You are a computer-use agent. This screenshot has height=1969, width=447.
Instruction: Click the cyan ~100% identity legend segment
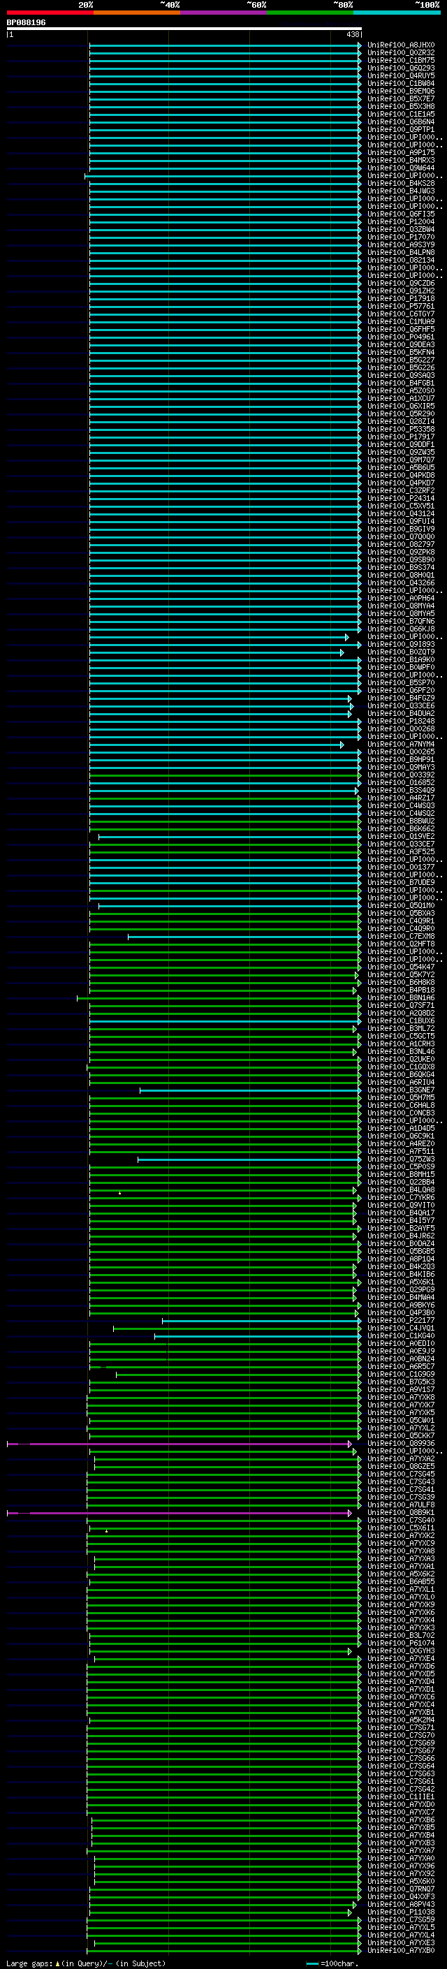[x=397, y=13]
